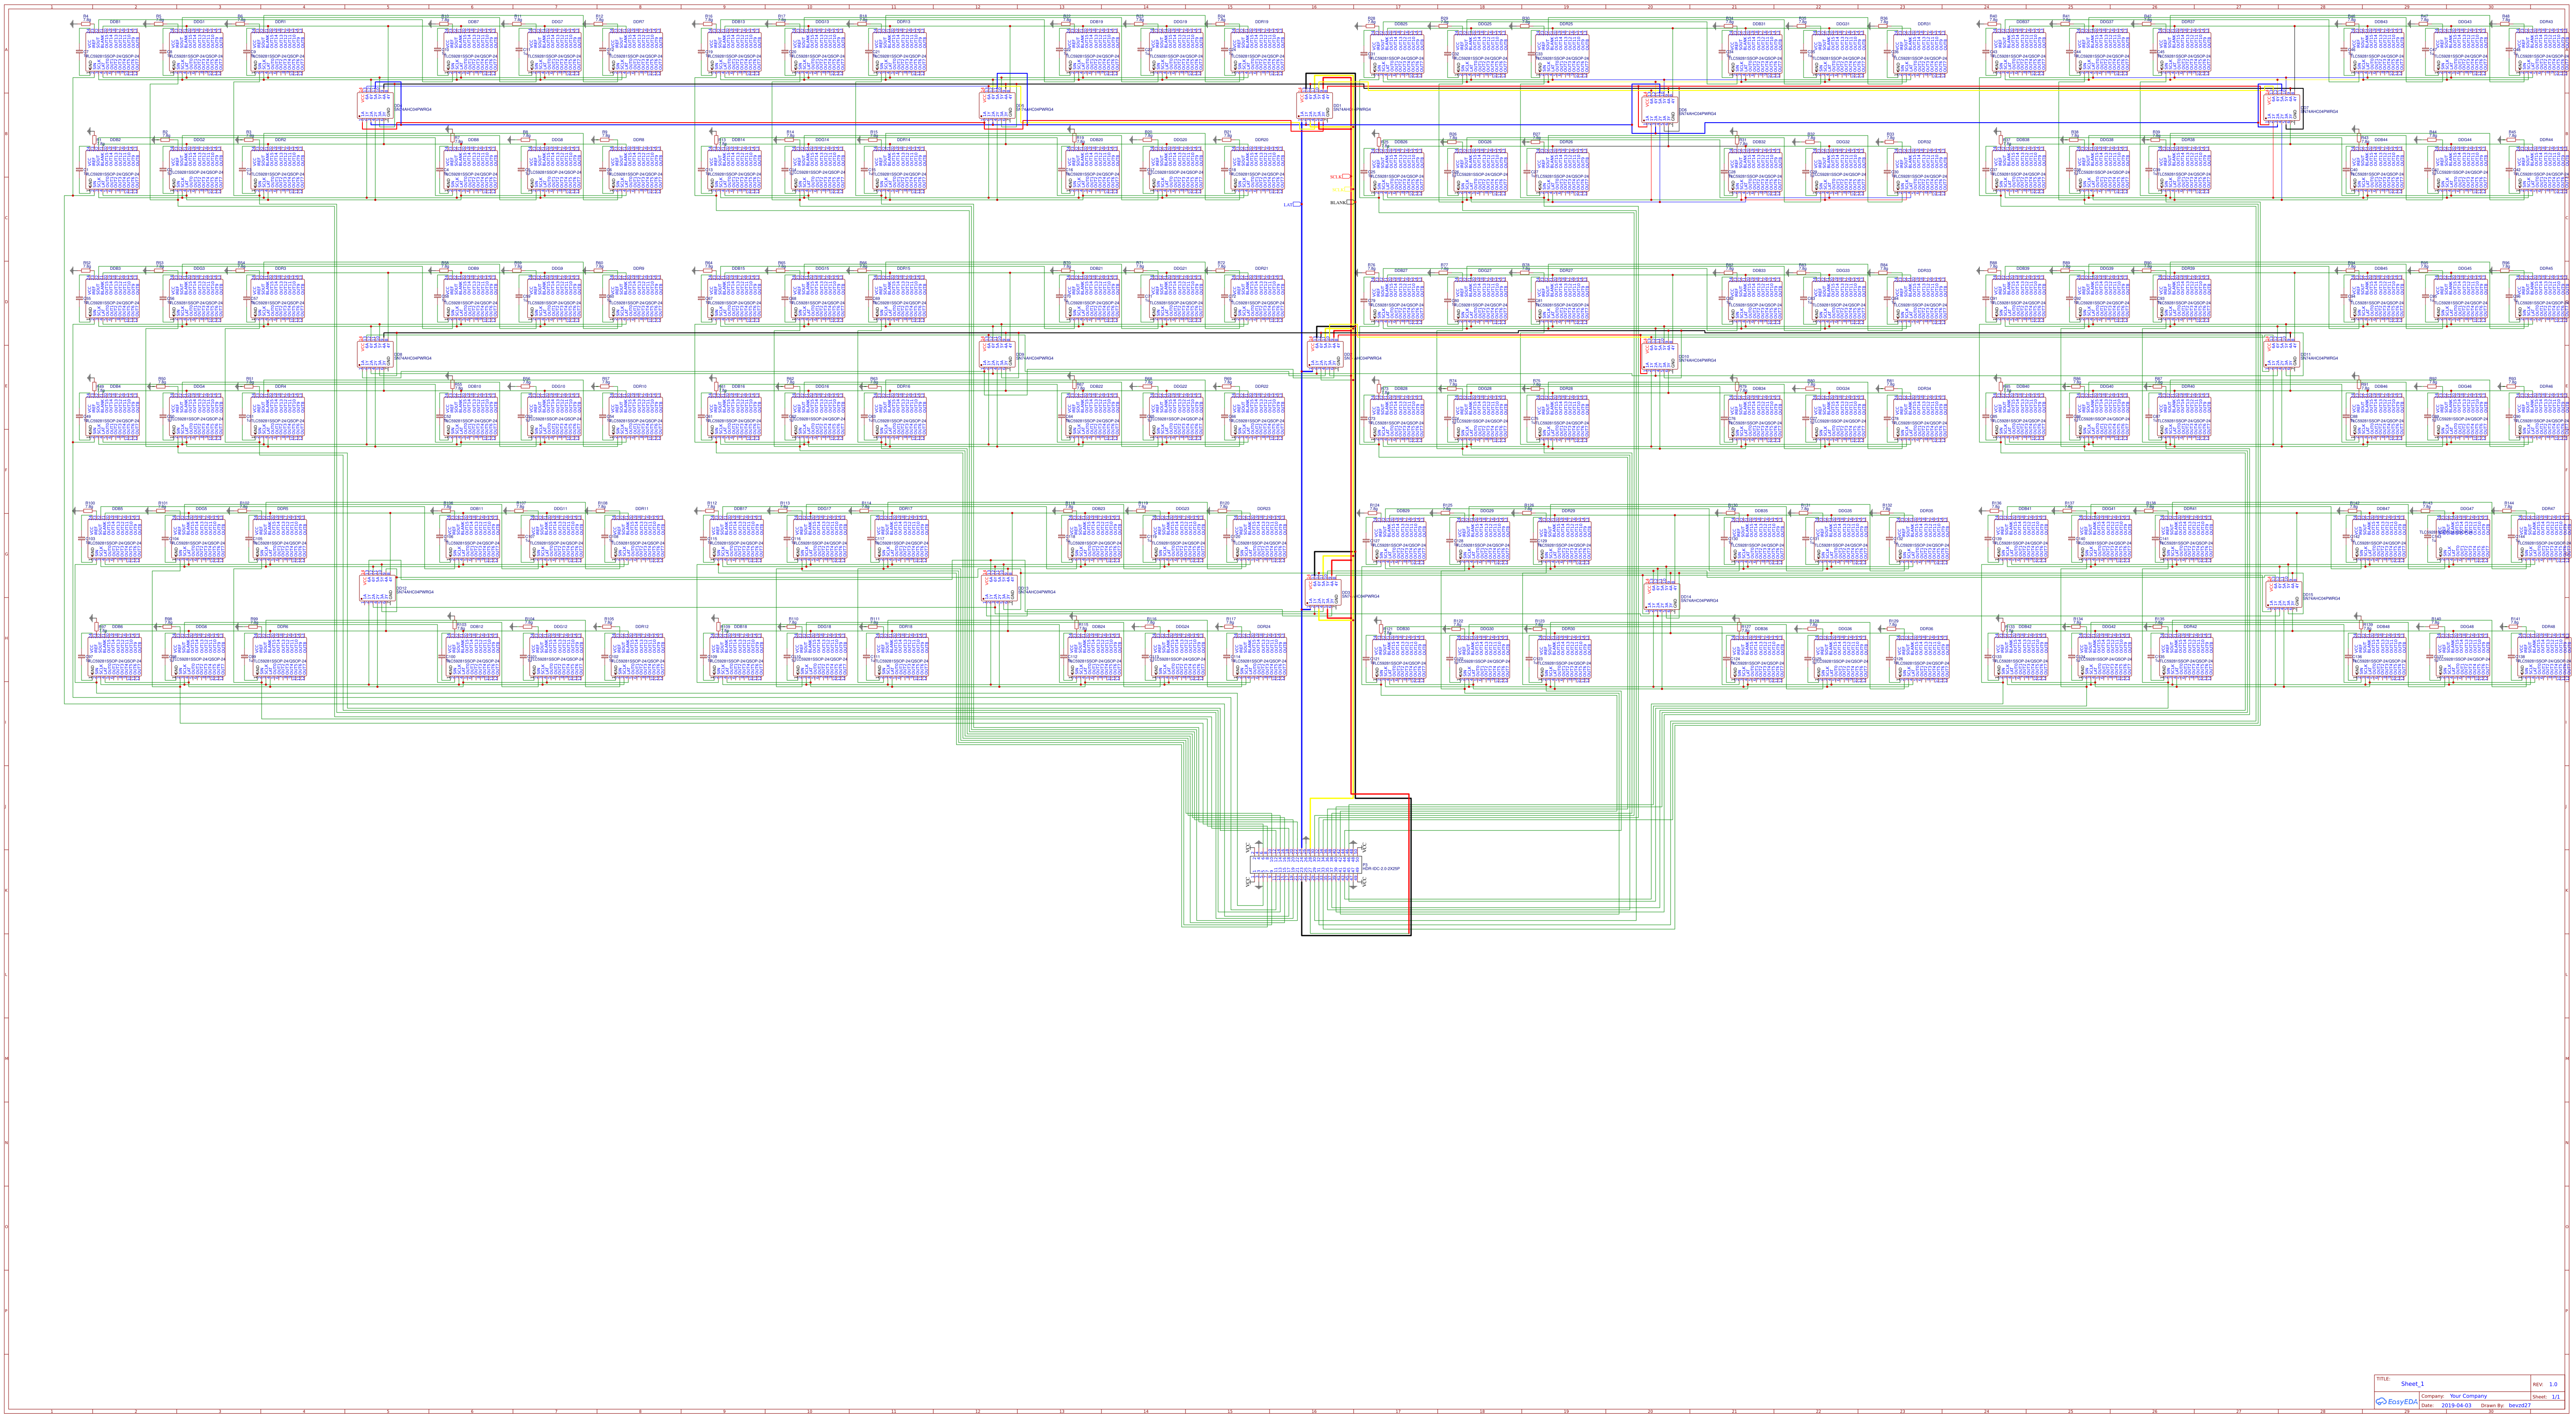Select resistor R27 above DDR26
This screenshot has width=2576, height=1418.
point(1536,142)
